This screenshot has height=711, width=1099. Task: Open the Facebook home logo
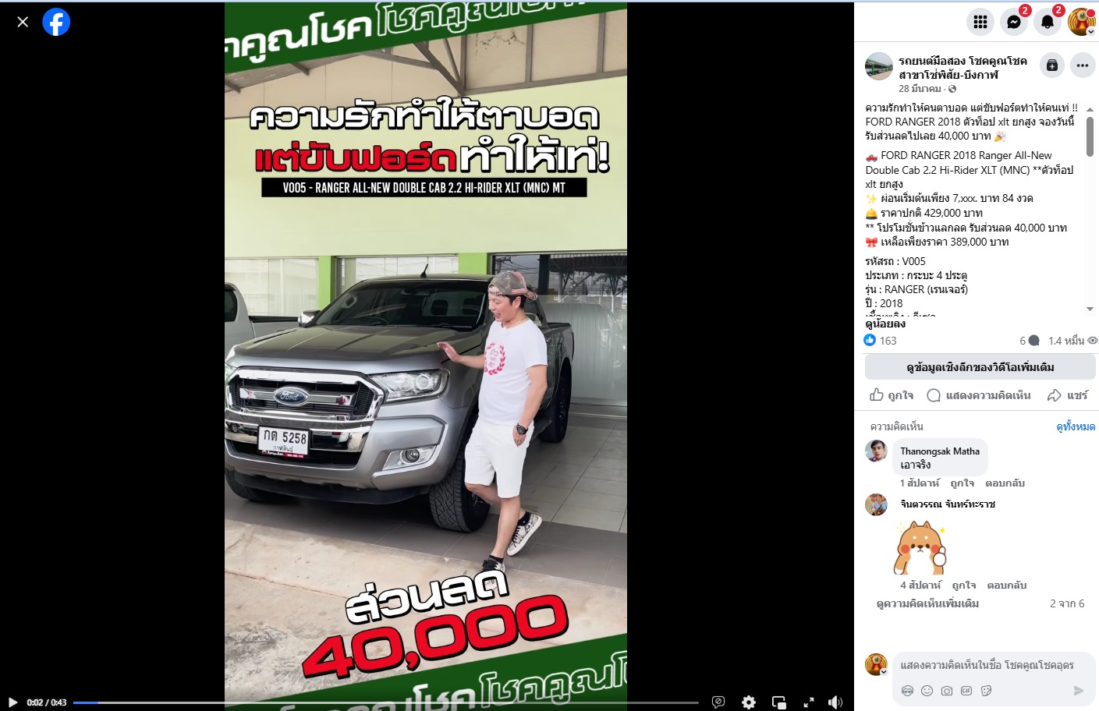point(56,22)
